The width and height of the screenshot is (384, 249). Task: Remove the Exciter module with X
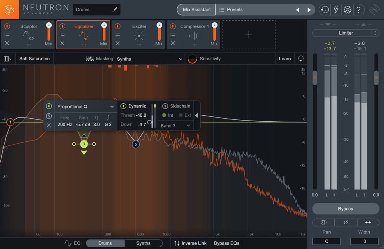(117, 43)
